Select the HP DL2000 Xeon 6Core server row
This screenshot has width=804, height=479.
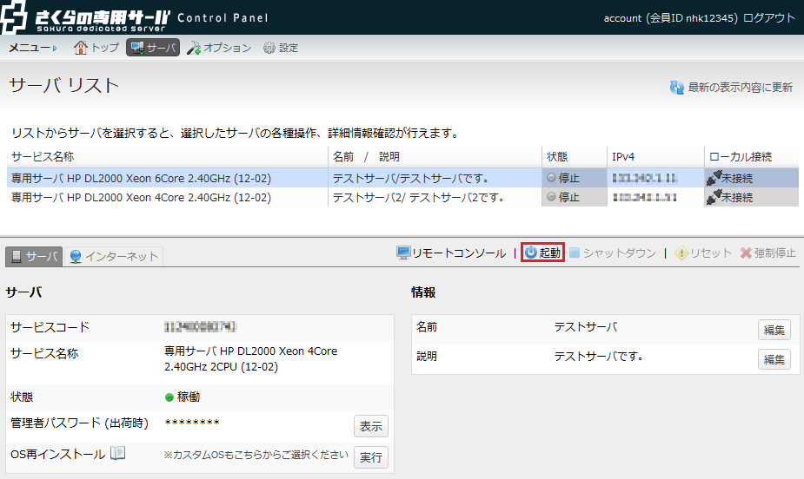pyautogui.click(x=141, y=178)
